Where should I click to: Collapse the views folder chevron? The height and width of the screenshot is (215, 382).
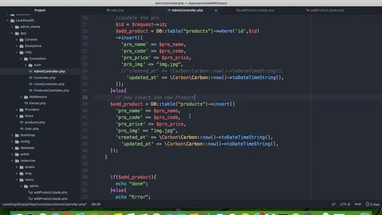[17, 180]
